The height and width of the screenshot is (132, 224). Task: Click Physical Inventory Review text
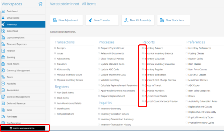[70, 80]
